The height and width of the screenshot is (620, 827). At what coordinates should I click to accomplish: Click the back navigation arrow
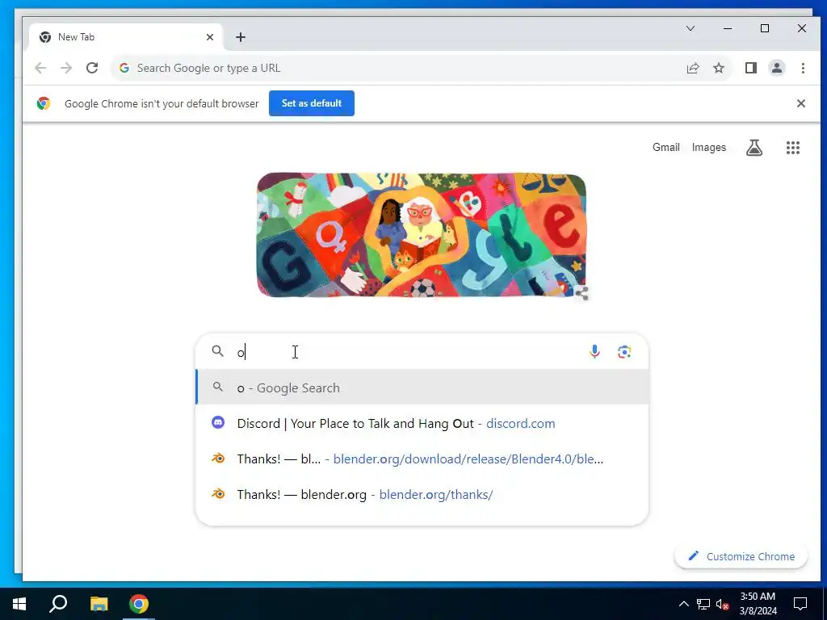click(x=40, y=68)
